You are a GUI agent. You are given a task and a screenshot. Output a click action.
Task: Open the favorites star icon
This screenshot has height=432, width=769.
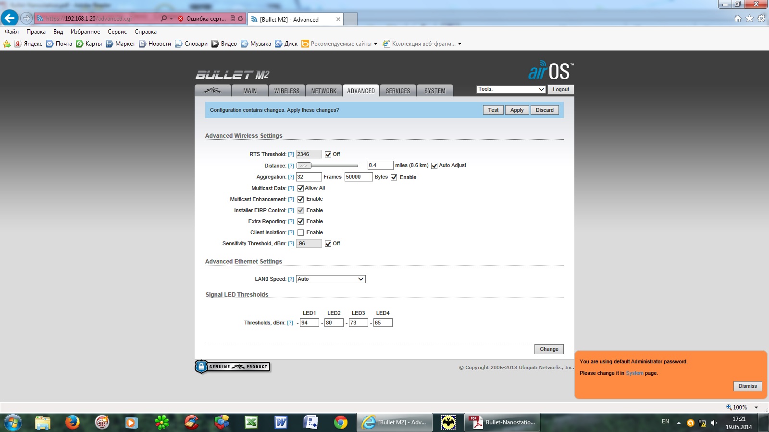click(x=749, y=18)
